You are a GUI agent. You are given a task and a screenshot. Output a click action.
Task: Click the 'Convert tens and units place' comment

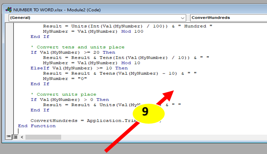(78, 47)
